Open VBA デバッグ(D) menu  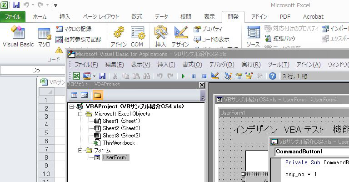coord(222,65)
